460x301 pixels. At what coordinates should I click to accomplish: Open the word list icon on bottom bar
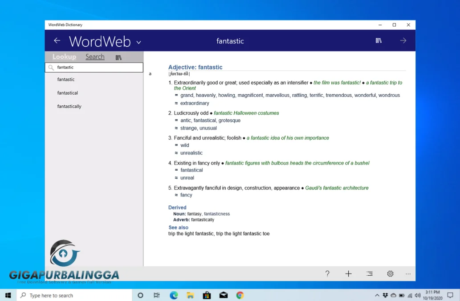tap(369, 273)
